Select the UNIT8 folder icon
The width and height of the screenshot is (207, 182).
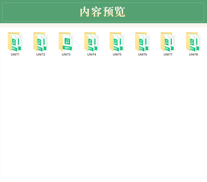click(193, 42)
